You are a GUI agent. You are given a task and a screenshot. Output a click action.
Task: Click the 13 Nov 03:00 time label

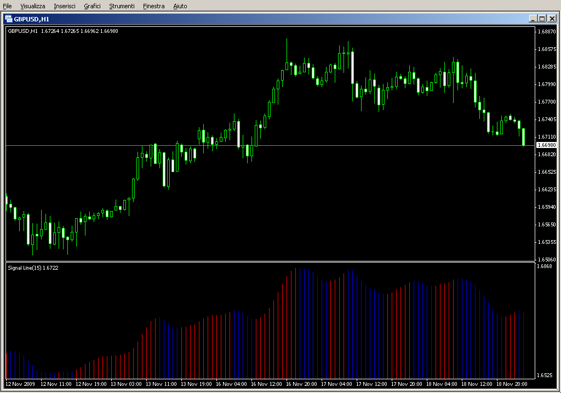coord(126,384)
